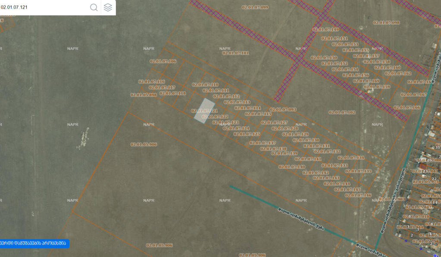Screen dimensions: 441x257
Task: Click parcel label 02.01.07.160
Action: pos(388,67)
